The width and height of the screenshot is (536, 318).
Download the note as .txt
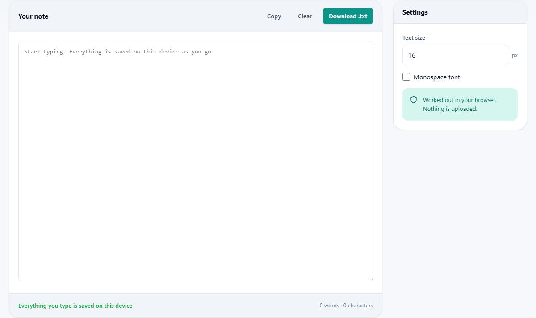point(348,16)
